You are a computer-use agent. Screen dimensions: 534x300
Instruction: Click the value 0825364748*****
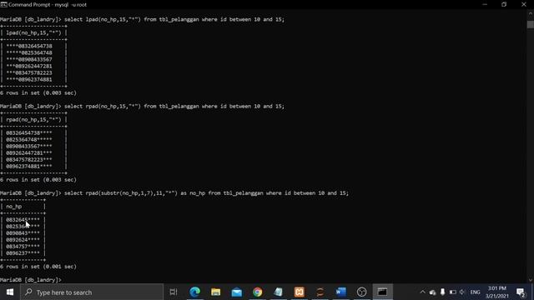[29, 139]
